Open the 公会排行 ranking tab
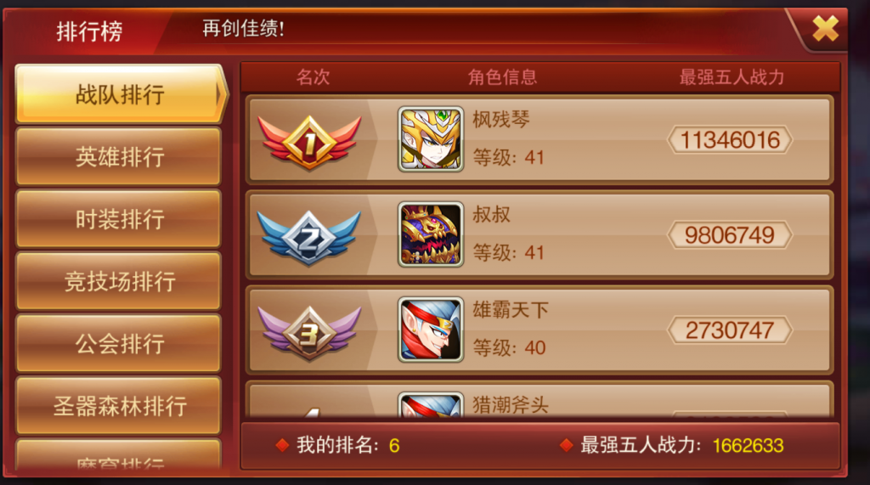 (119, 343)
